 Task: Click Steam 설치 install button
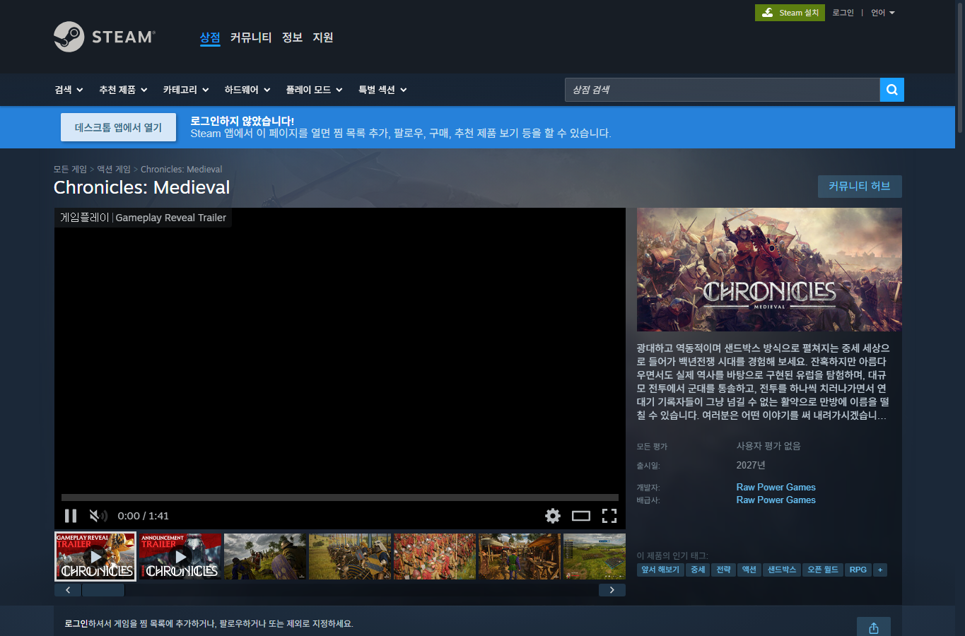tap(790, 13)
